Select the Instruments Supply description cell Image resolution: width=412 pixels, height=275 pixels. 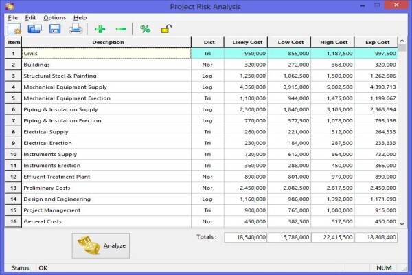coord(106,155)
